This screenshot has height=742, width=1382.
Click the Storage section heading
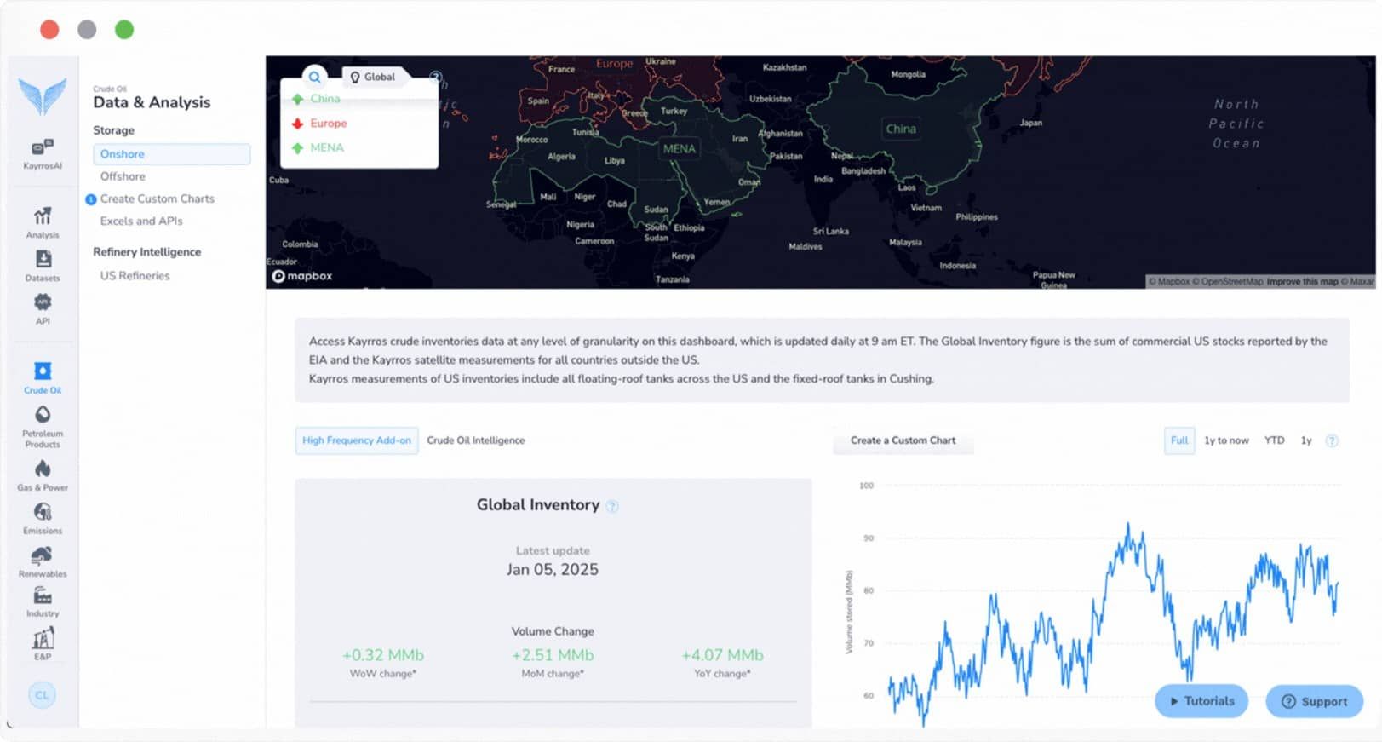pos(113,130)
